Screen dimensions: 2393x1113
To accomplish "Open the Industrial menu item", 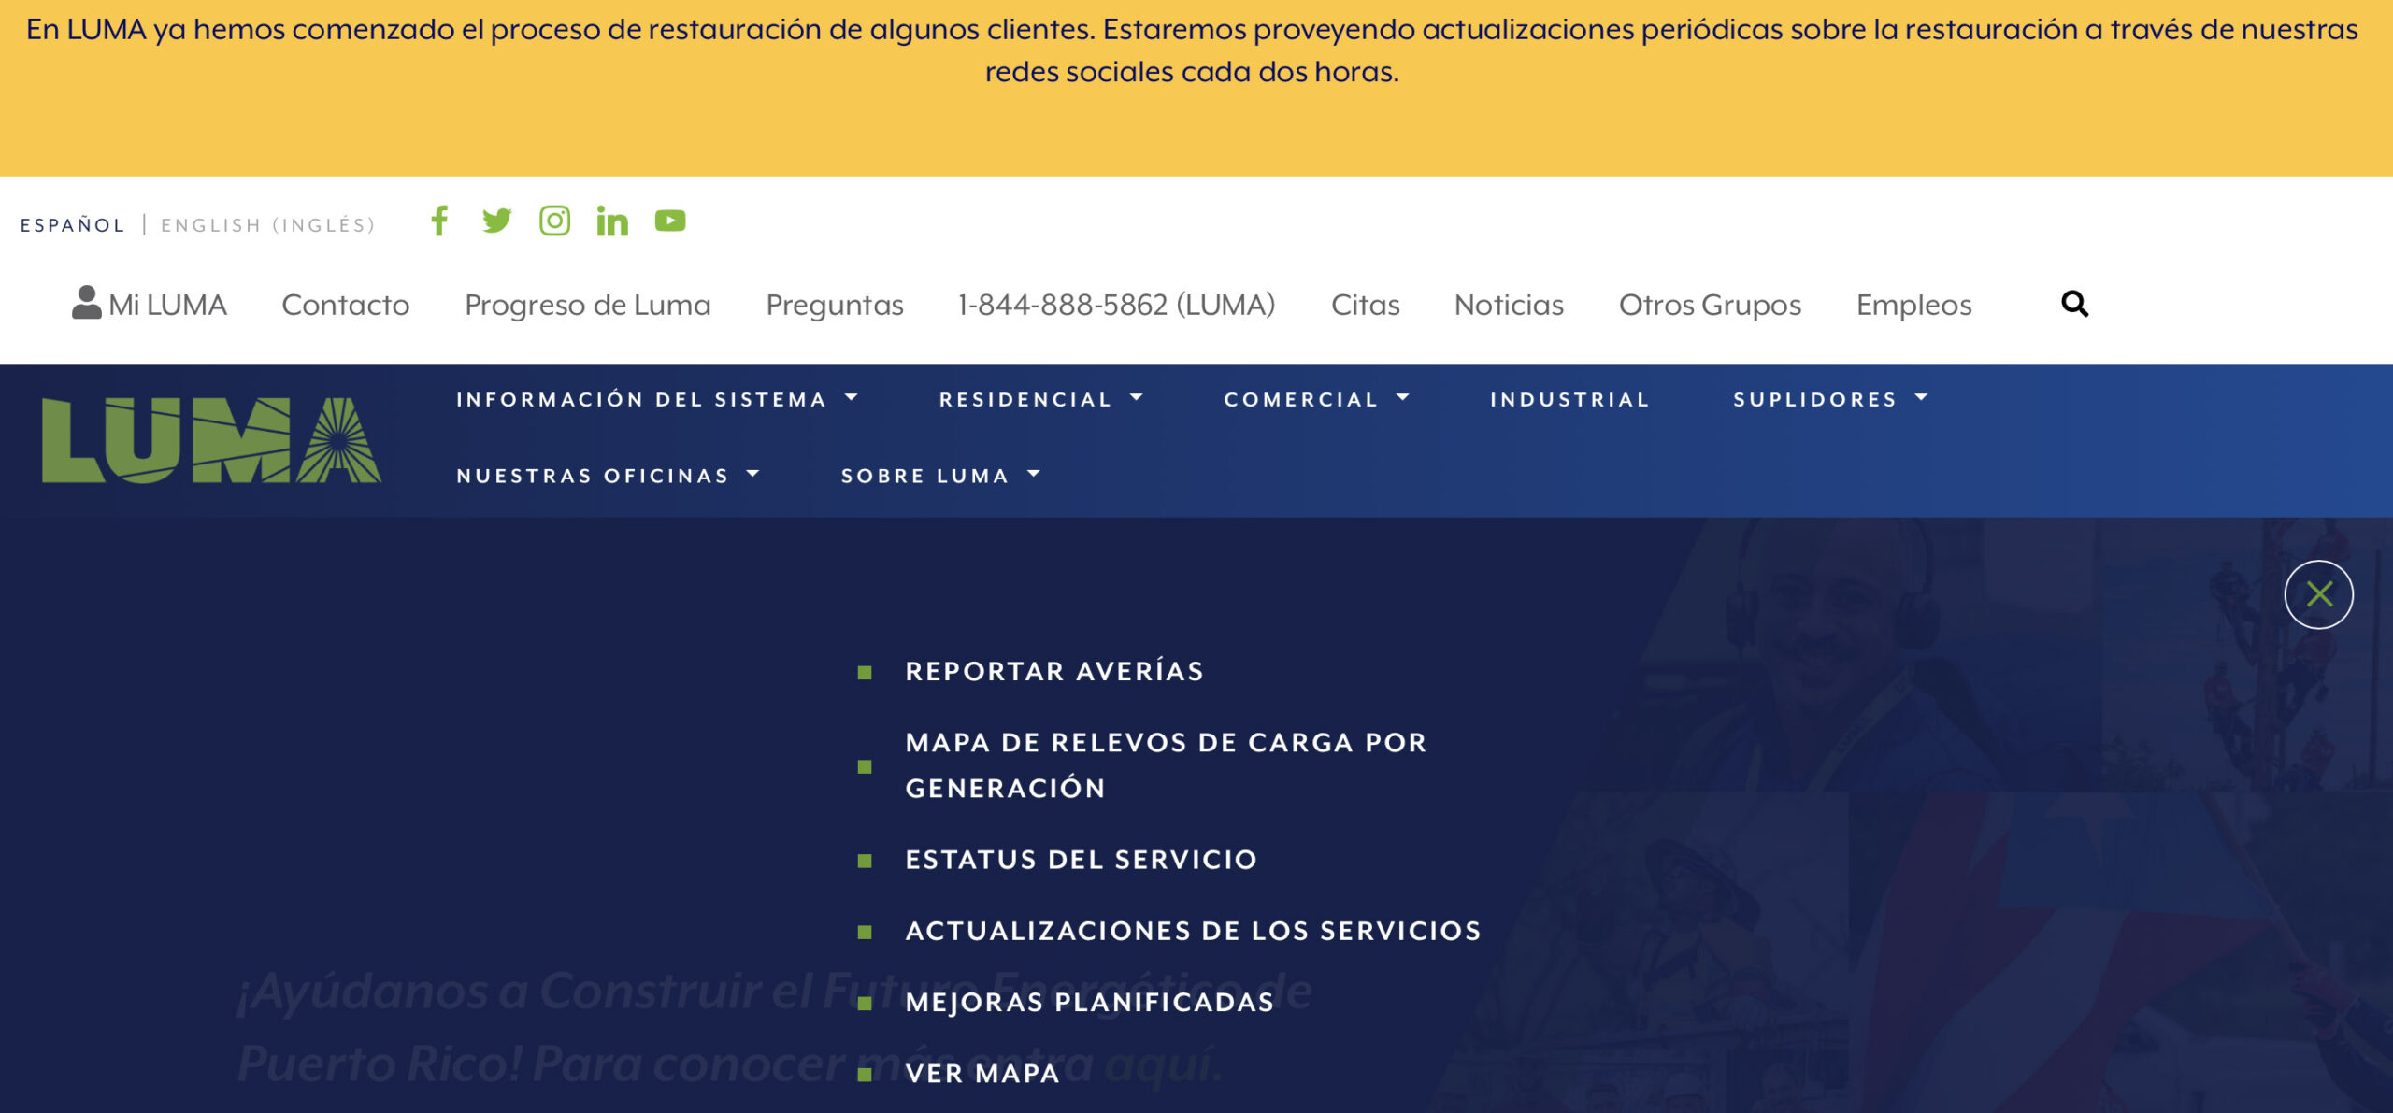I will [1569, 399].
